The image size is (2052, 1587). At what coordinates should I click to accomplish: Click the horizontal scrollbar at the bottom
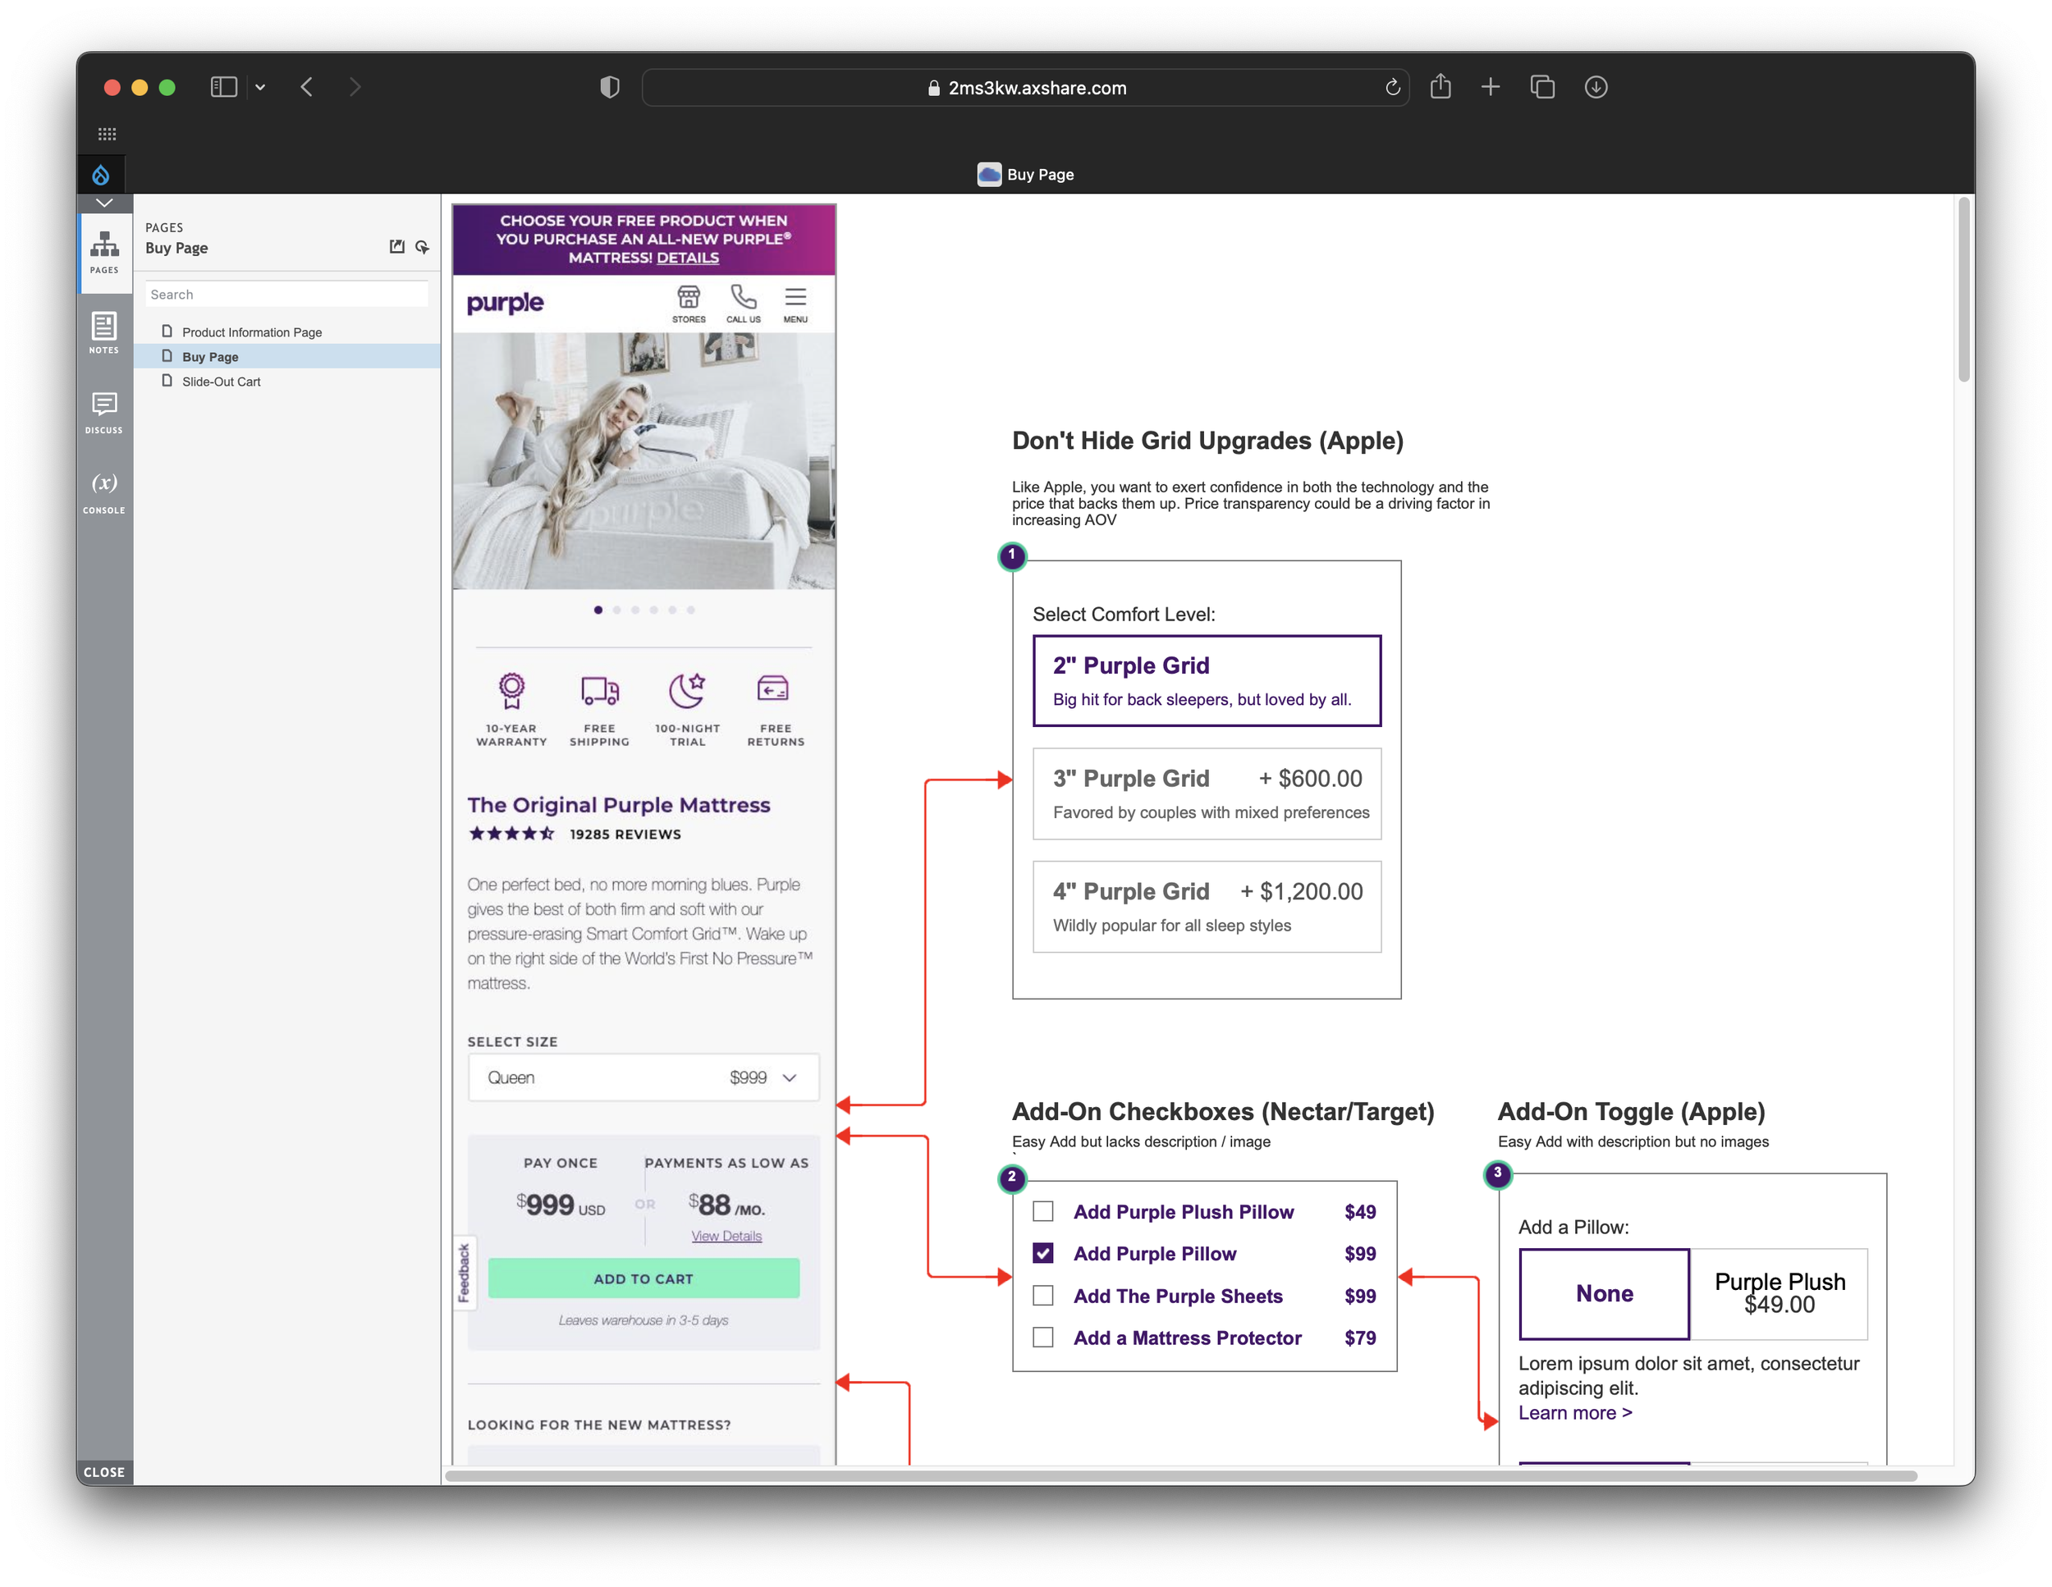point(1181,1476)
